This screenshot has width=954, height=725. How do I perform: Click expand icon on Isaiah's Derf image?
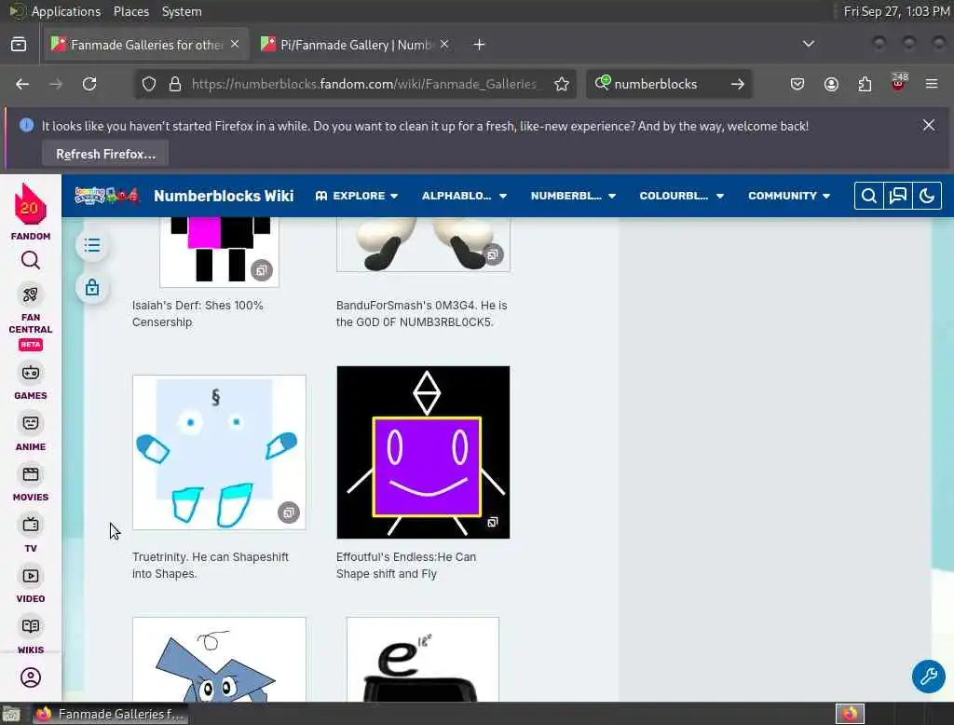click(x=262, y=270)
